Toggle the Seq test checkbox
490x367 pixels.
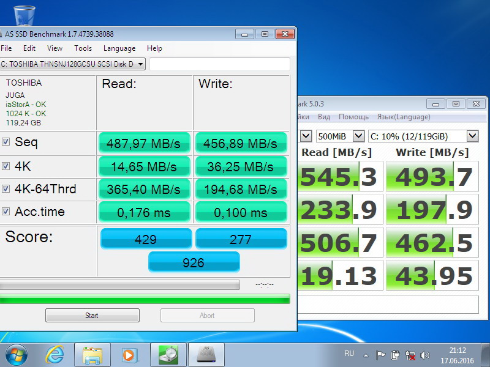click(6, 142)
